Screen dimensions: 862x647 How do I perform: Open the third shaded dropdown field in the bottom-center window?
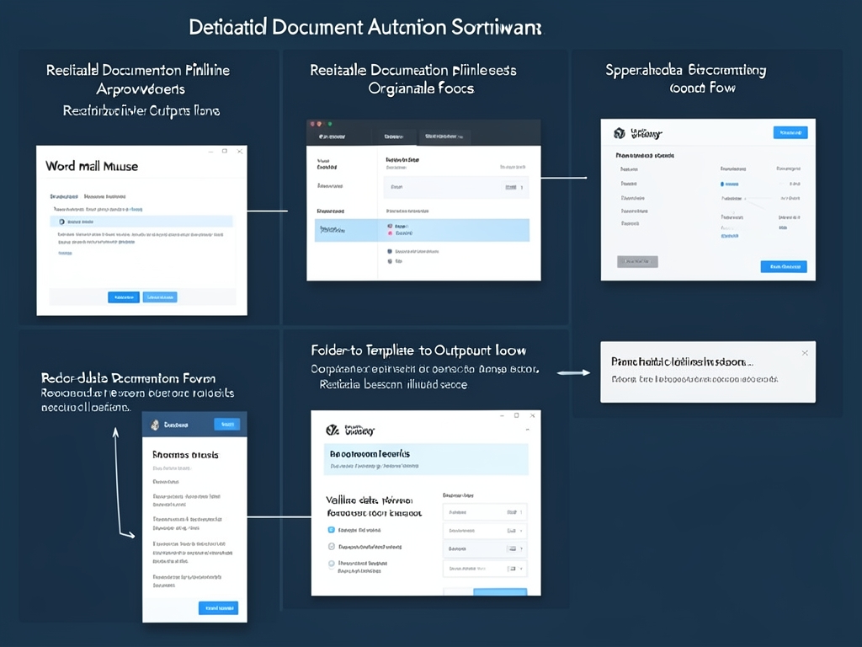point(485,549)
